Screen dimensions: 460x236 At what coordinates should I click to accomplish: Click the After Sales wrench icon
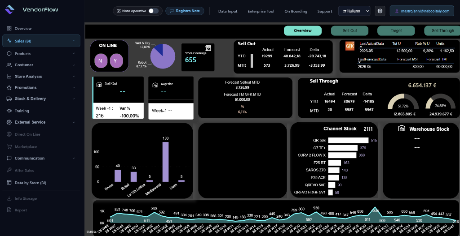[9, 170]
